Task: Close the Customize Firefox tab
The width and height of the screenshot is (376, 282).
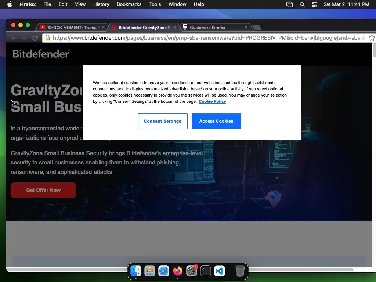Action: [x=246, y=27]
